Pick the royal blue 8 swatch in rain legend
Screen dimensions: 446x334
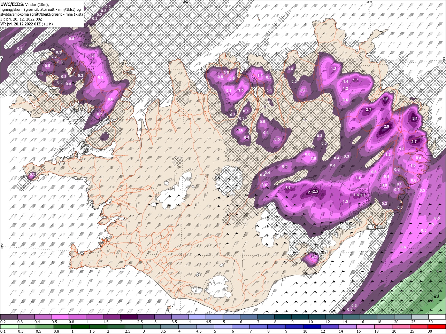click(x=276, y=327)
